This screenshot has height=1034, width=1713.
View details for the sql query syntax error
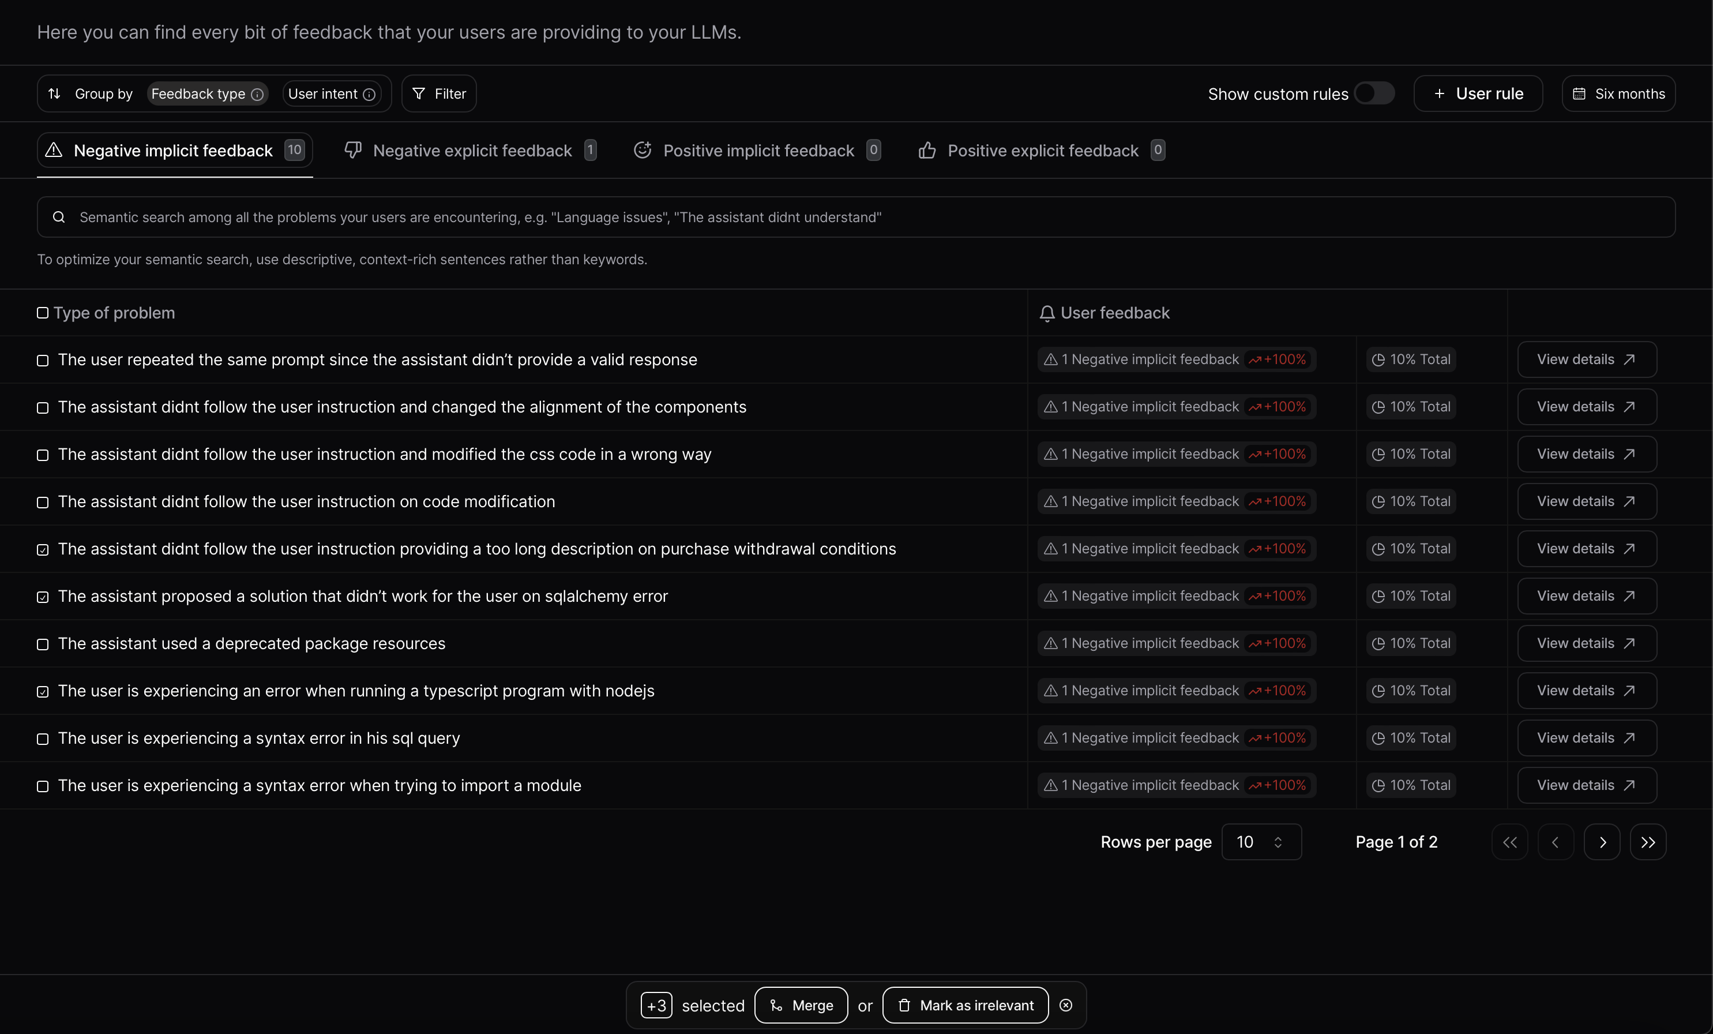tap(1586, 738)
